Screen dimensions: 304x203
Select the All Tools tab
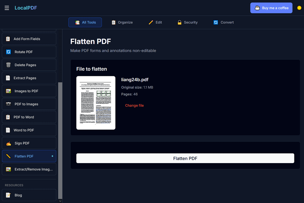85,22
